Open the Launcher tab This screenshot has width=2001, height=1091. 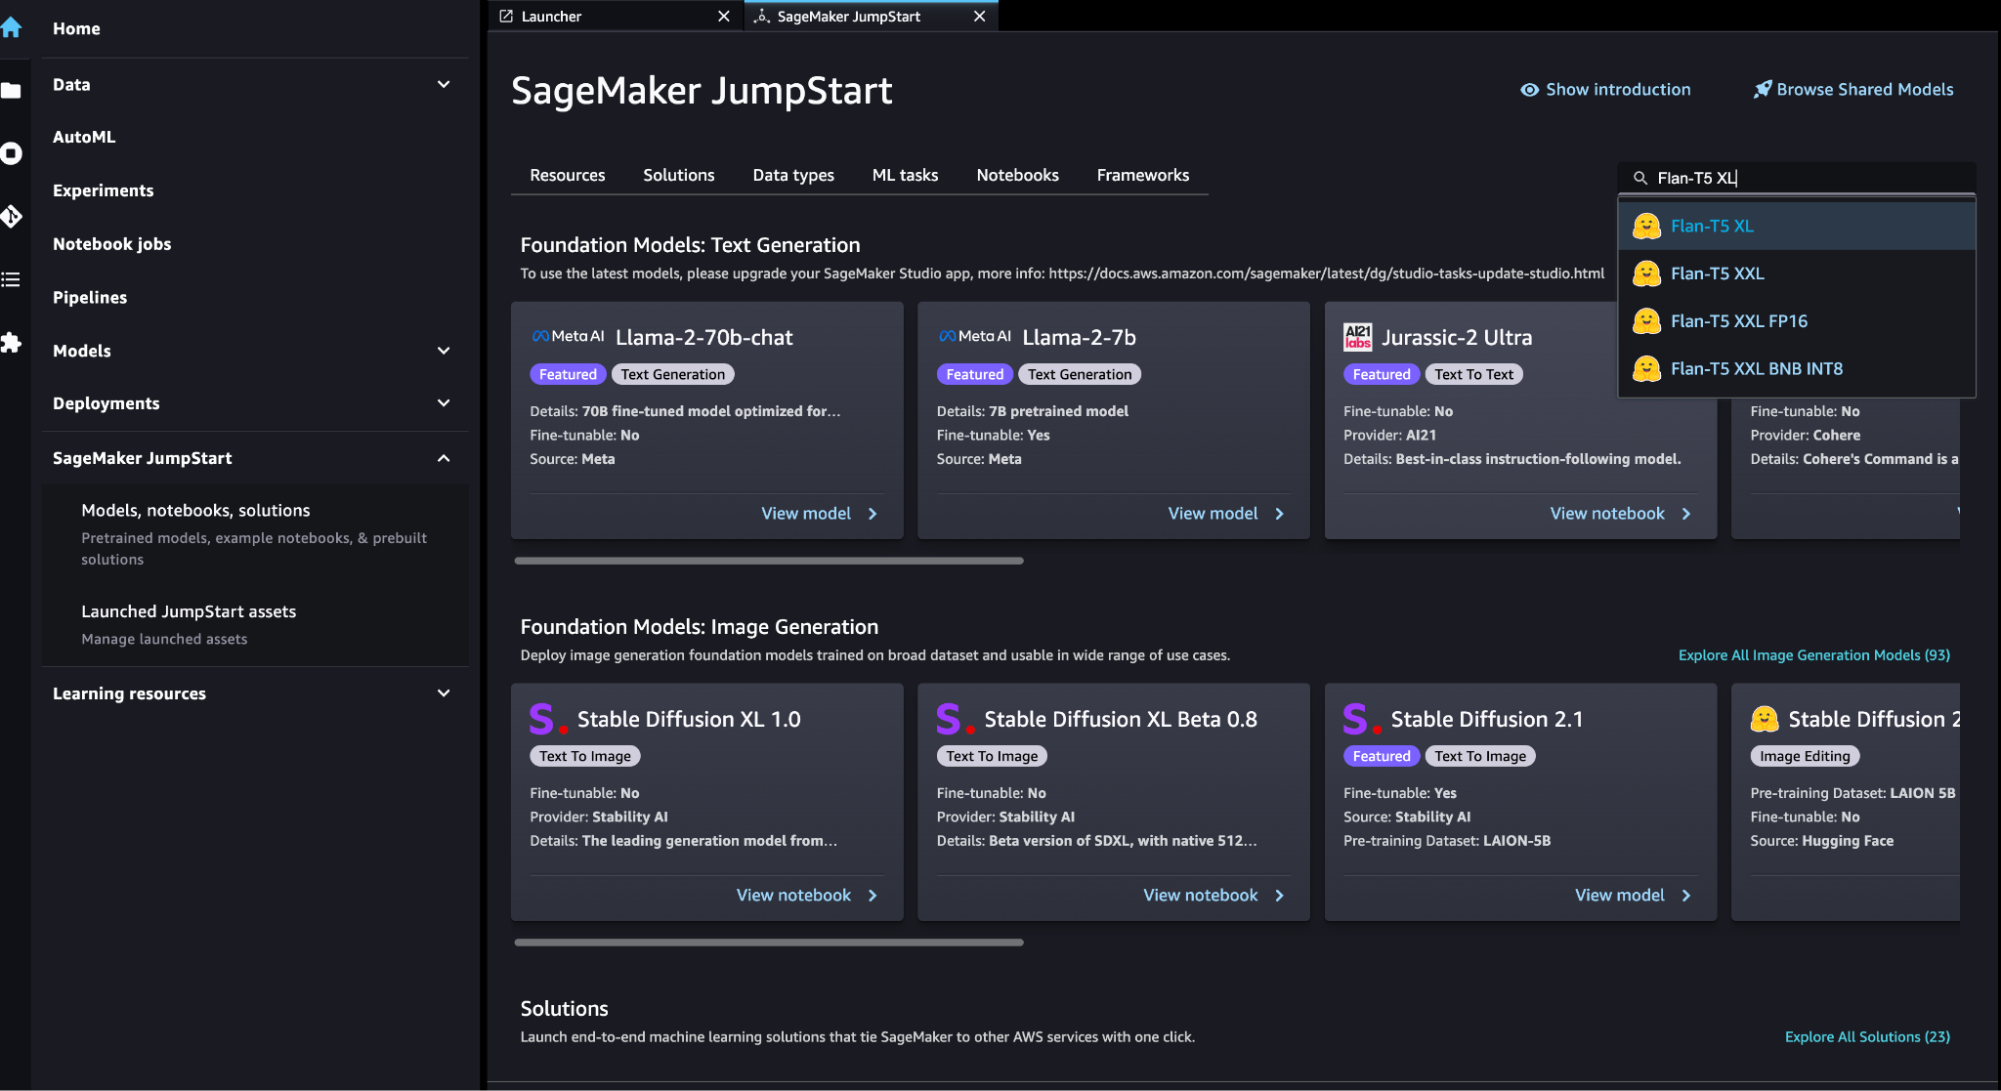(551, 17)
